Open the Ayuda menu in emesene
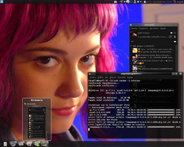The height and width of the screenshot is (147, 184). pos(163,28)
